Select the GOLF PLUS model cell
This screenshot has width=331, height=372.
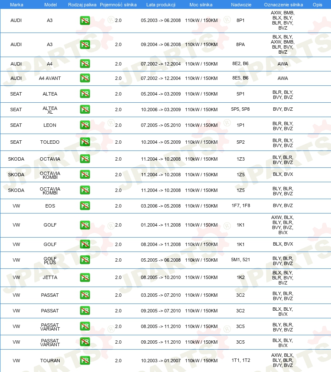[x=50, y=260]
